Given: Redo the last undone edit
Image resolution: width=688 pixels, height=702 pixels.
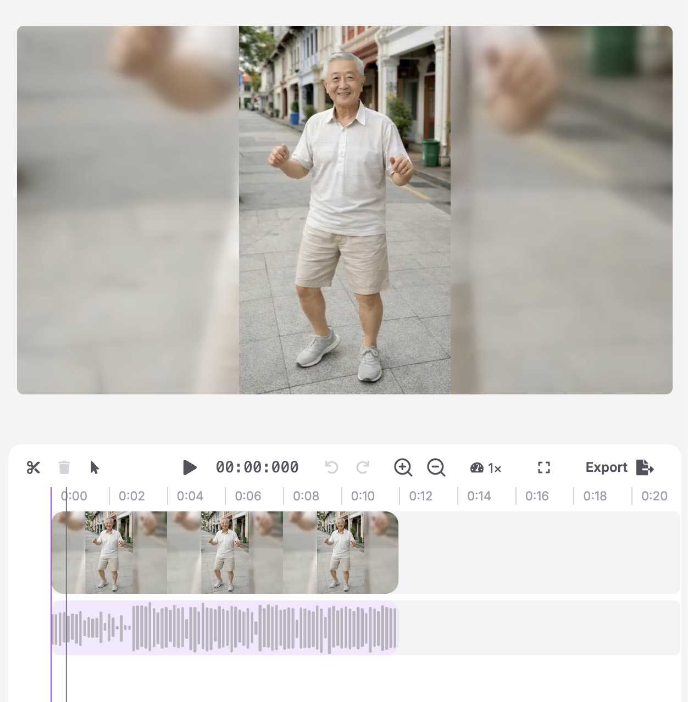Looking at the screenshot, I should point(363,467).
